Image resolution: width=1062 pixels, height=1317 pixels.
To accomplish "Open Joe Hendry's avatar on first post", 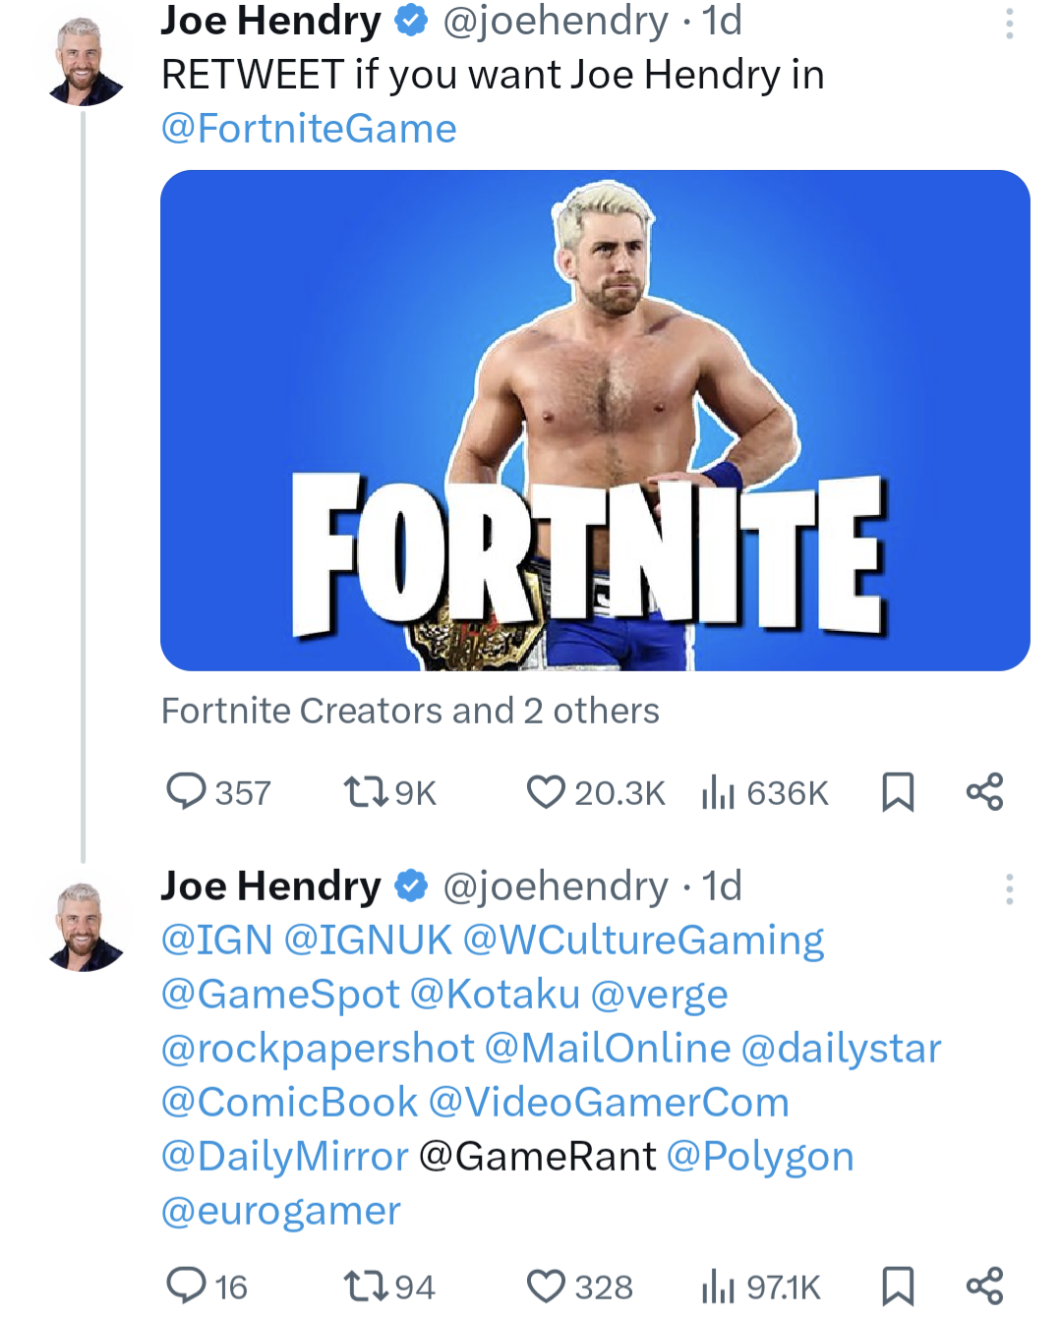I will pyautogui.click(x=85, y=61).
